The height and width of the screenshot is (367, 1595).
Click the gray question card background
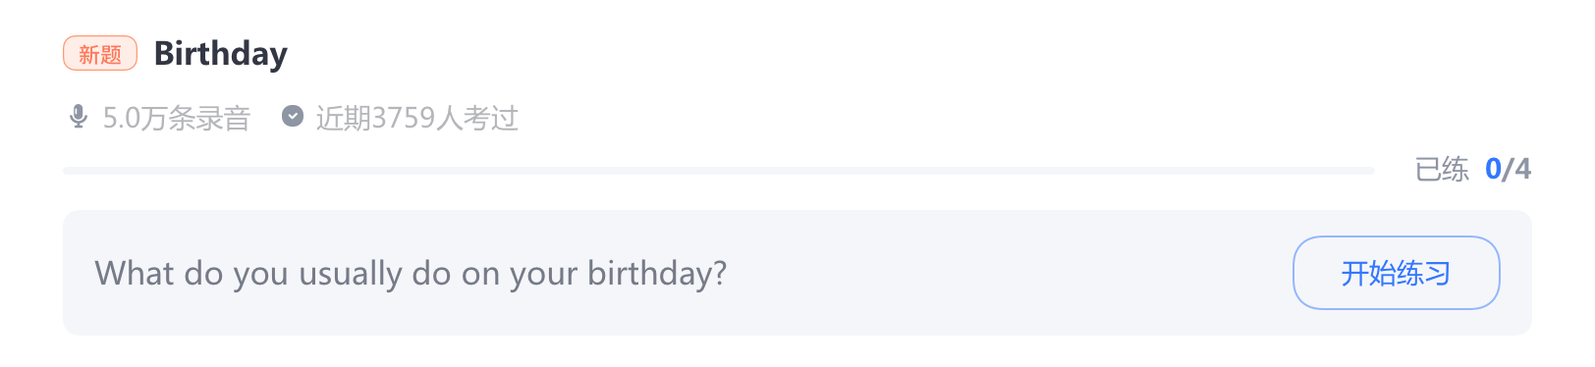click(797, 273)
